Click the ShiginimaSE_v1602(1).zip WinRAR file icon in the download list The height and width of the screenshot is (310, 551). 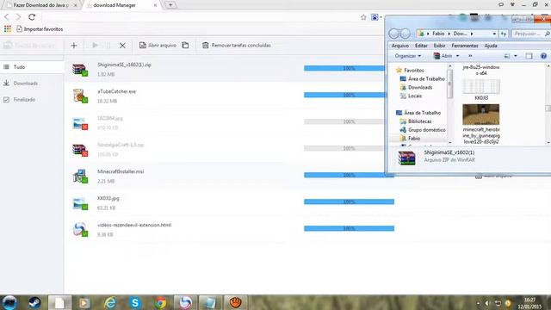pos(80,70)
